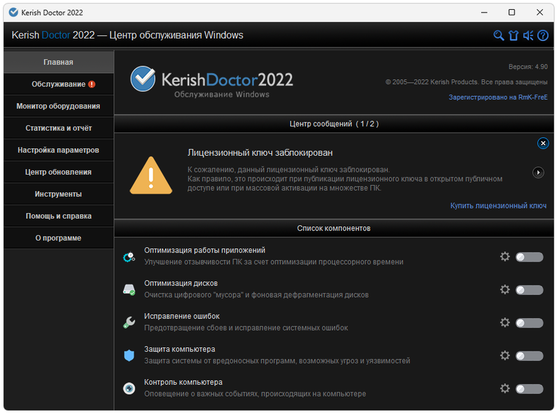
Task: Click the Лицензионный ключ заблокирован heading
Action: [260, 152]
